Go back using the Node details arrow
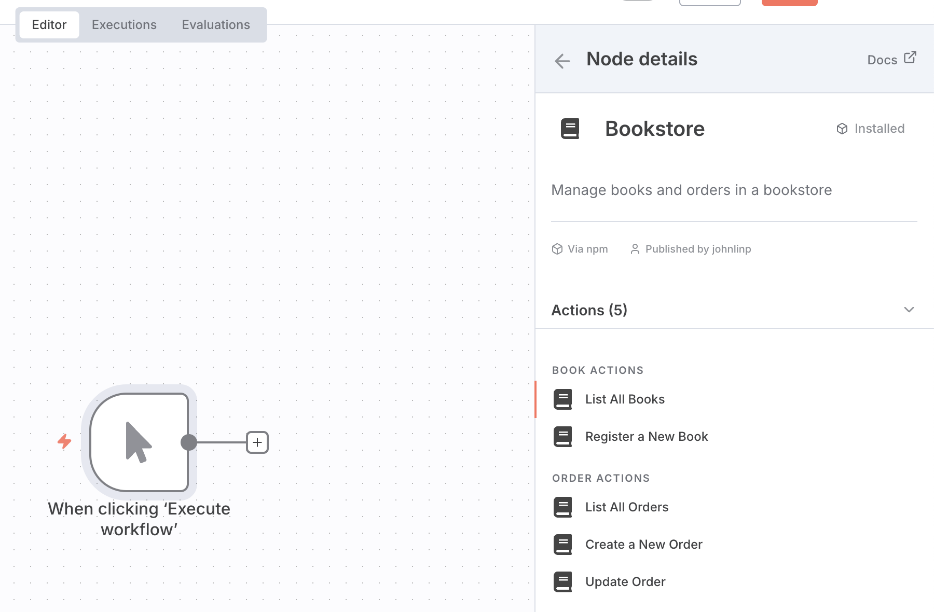The image size is (934, 612). click(562, 61)
